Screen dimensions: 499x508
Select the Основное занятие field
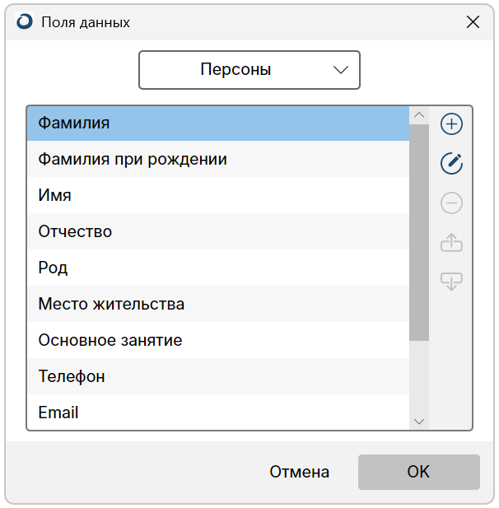[x=218, y=340]
